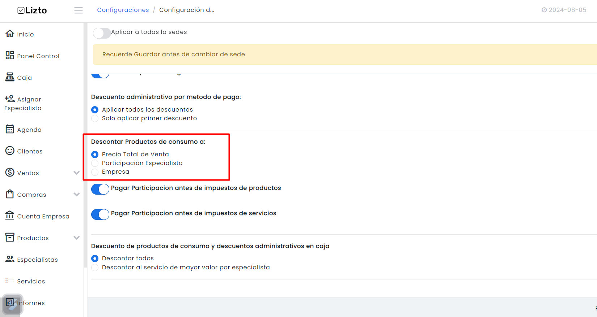The image size is (597, 317).
Task: Toggle Pagar Participacion antes de impuestos de servicios
Action: 100,214
